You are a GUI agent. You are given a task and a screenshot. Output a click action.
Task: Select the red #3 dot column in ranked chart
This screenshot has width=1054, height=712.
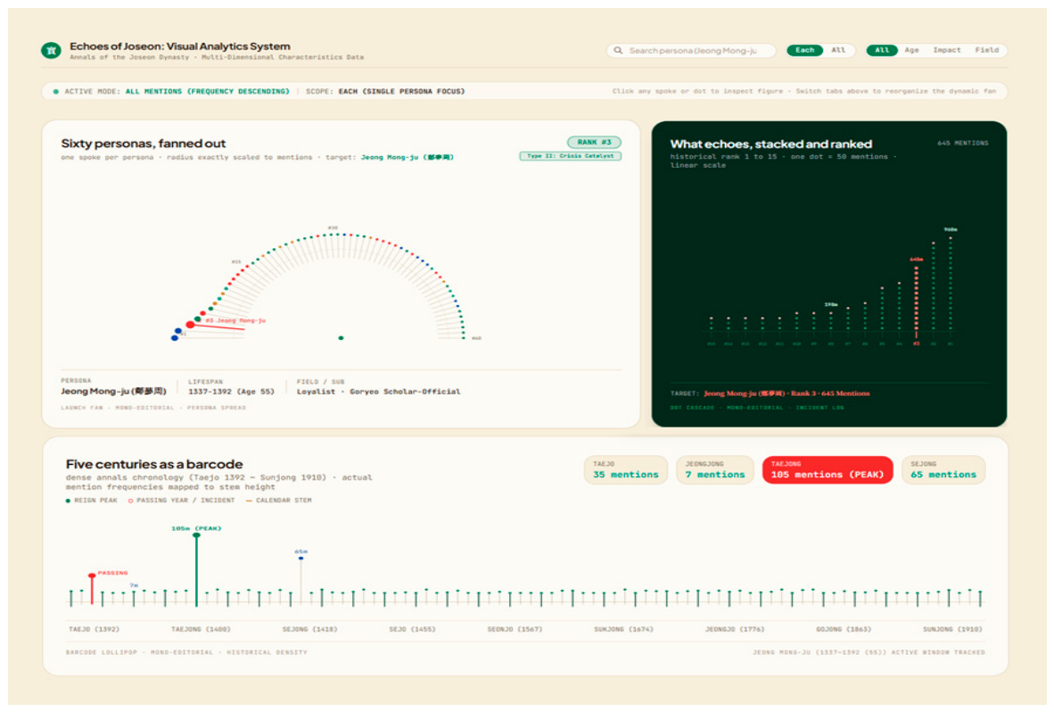click(x=916, y=298)
